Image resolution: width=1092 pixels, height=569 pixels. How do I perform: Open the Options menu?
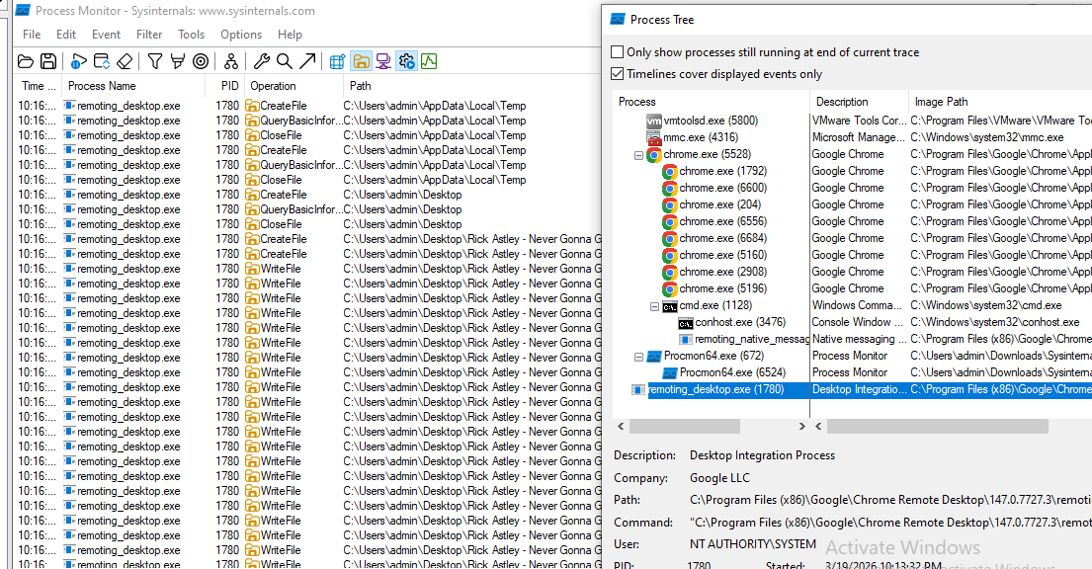click(241, 35)
